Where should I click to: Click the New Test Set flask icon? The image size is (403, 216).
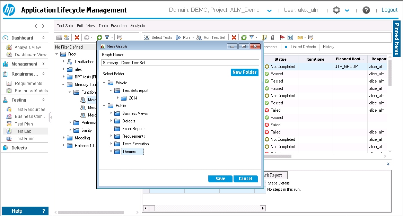coord(67,37)
